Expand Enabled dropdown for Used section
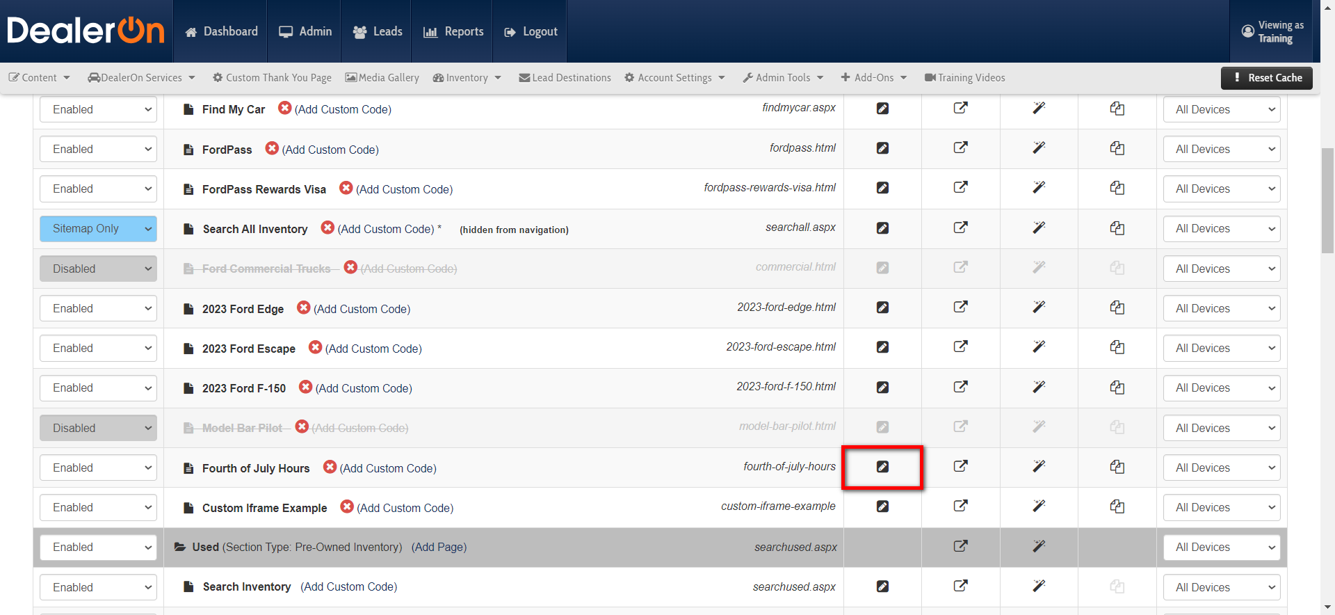This screenshot has height=615, width=1335. click(98, 548)
